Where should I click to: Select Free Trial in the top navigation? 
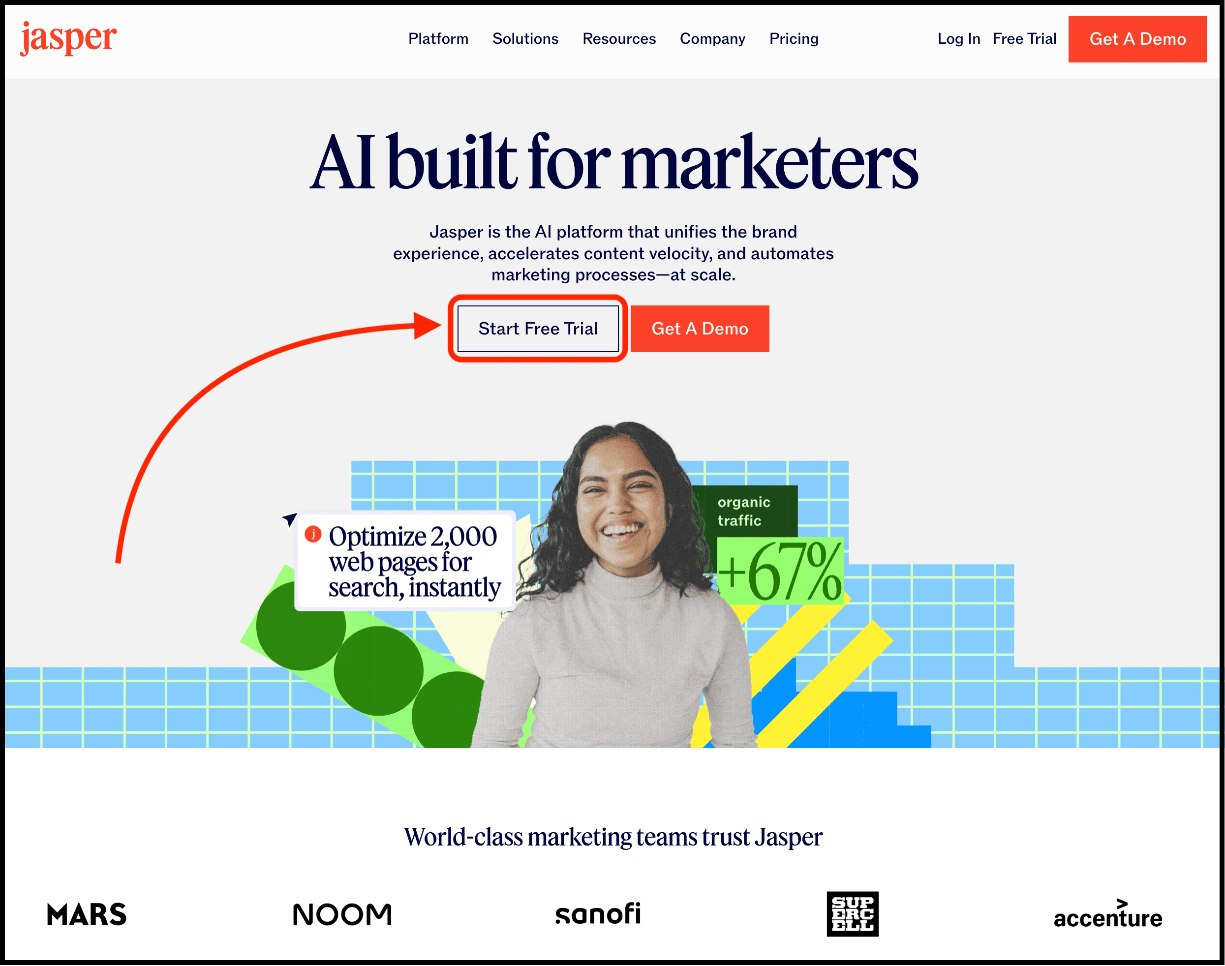(x=1025, y=38)
